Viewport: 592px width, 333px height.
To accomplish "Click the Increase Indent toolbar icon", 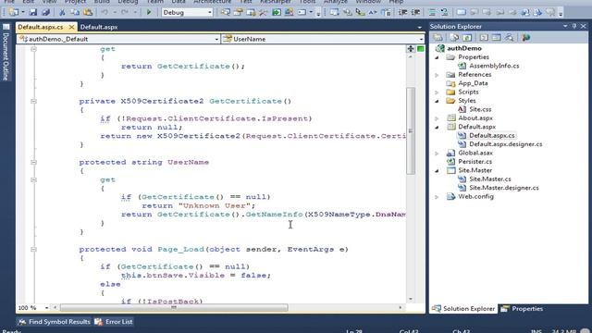I will pyautogui.click(x=415, y=12).
